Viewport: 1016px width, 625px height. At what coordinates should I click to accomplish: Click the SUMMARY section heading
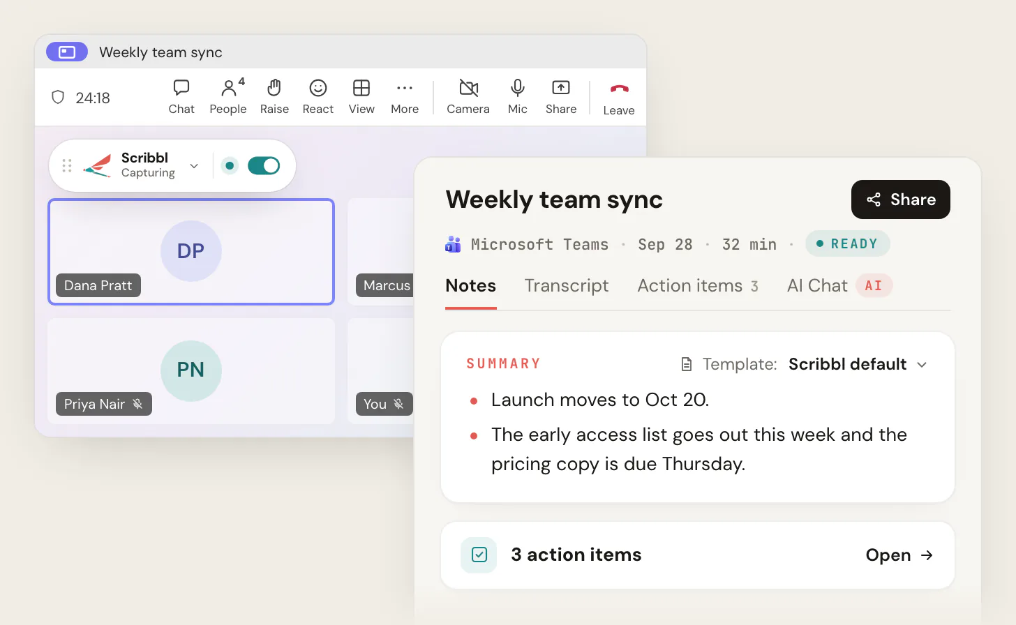pos(504,363)
